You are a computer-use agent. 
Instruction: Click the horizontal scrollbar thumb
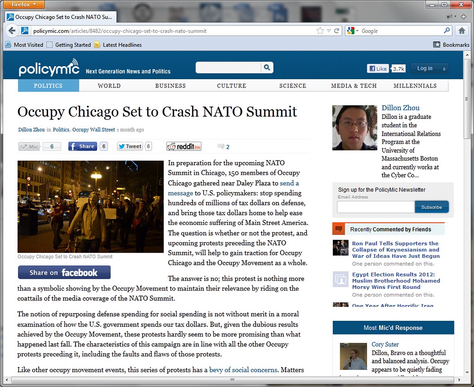pos(232,380)
